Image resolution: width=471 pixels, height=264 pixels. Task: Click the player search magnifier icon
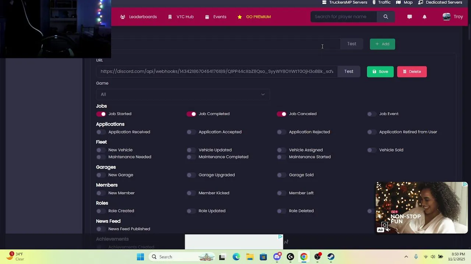pos(386,17)
